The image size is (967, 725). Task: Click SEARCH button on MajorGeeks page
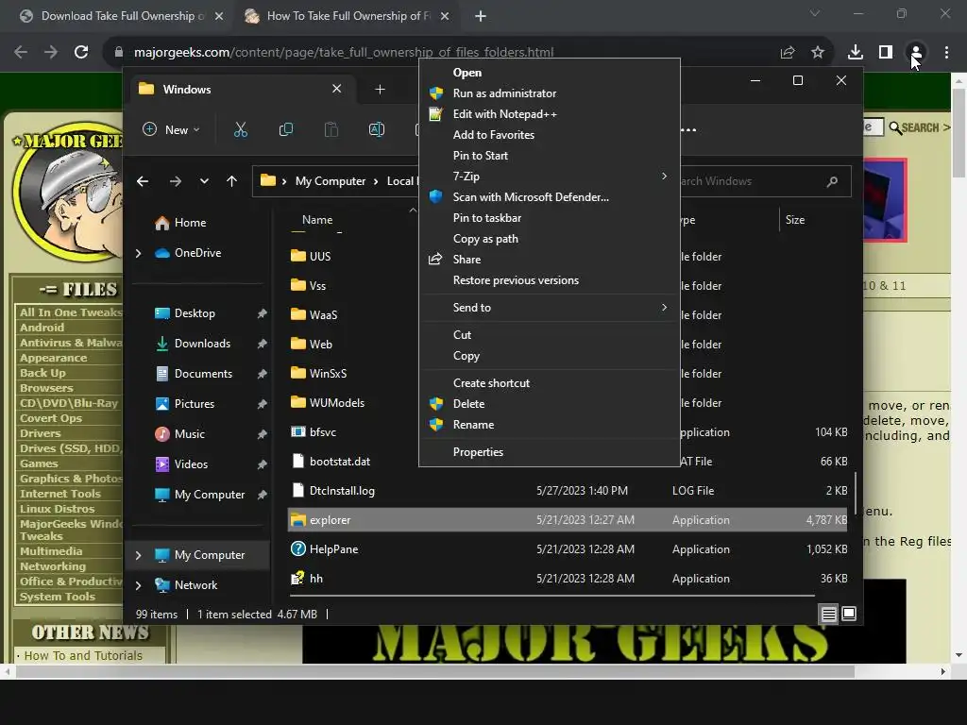click(919, 127)
